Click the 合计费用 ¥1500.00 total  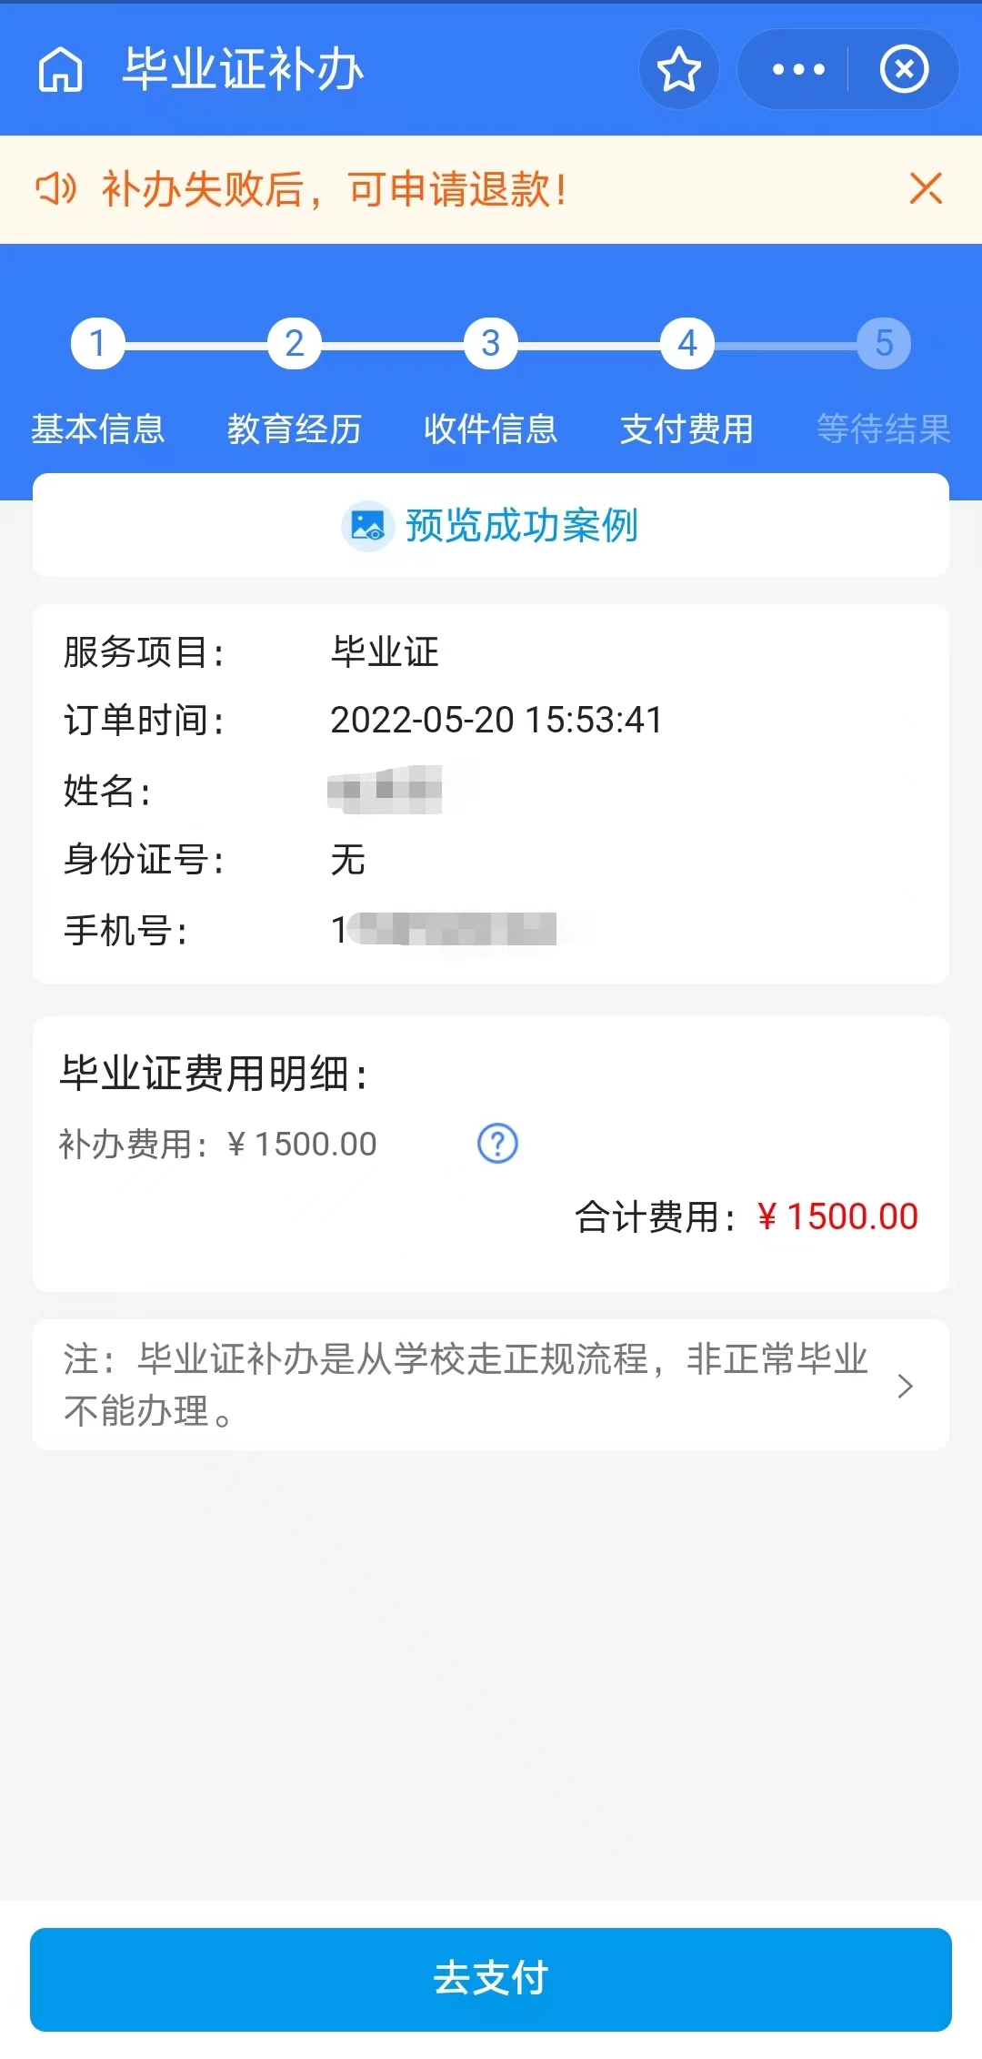click(x=746, y=1216)
